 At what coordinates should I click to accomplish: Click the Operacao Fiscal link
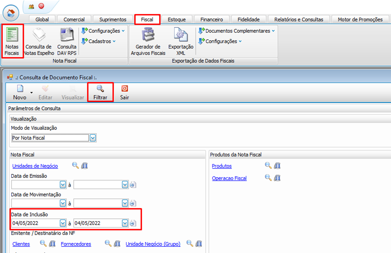(229, 178)
